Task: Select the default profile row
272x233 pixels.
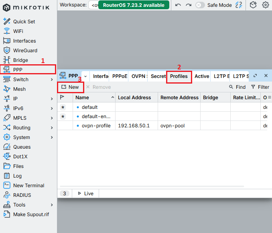Action: [162, 107]
